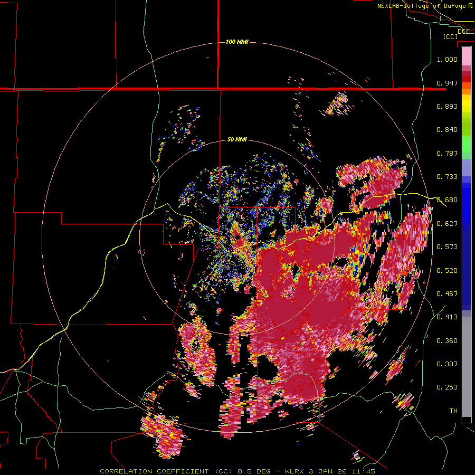This screenshot has height=475, width=475.
Task: Select the 0.787 legend value
Action: pyautogui.click(x=447, y=153)
